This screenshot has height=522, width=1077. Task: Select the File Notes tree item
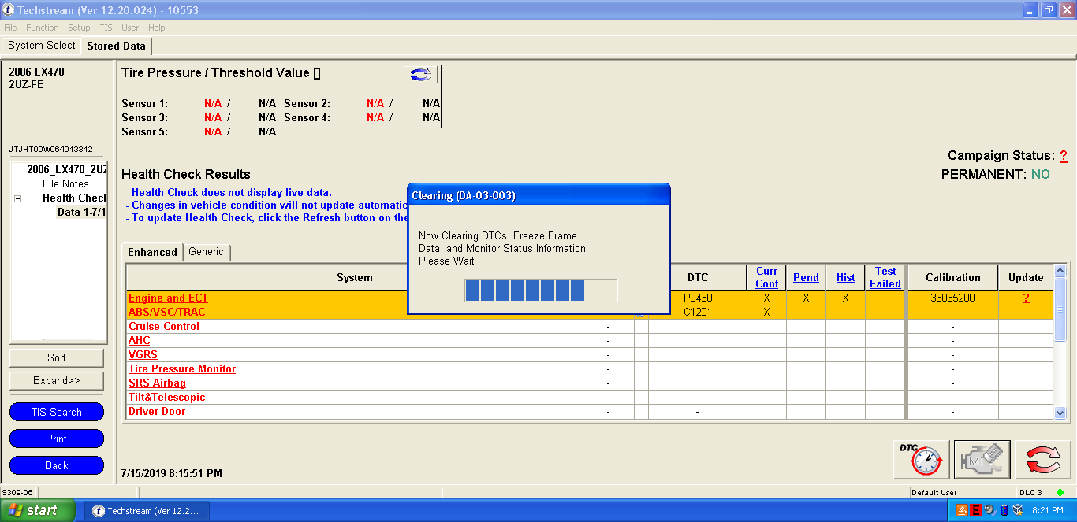click(x=65, y=184)
